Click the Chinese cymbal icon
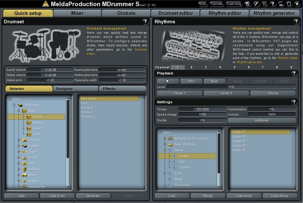The image size is (303, 203). (25, 140)
